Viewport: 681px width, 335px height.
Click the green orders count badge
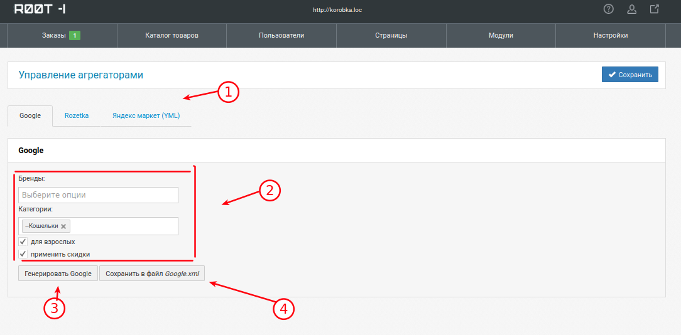click(x=75, y=36)
